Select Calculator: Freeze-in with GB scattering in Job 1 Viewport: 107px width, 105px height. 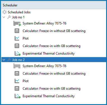51,46
